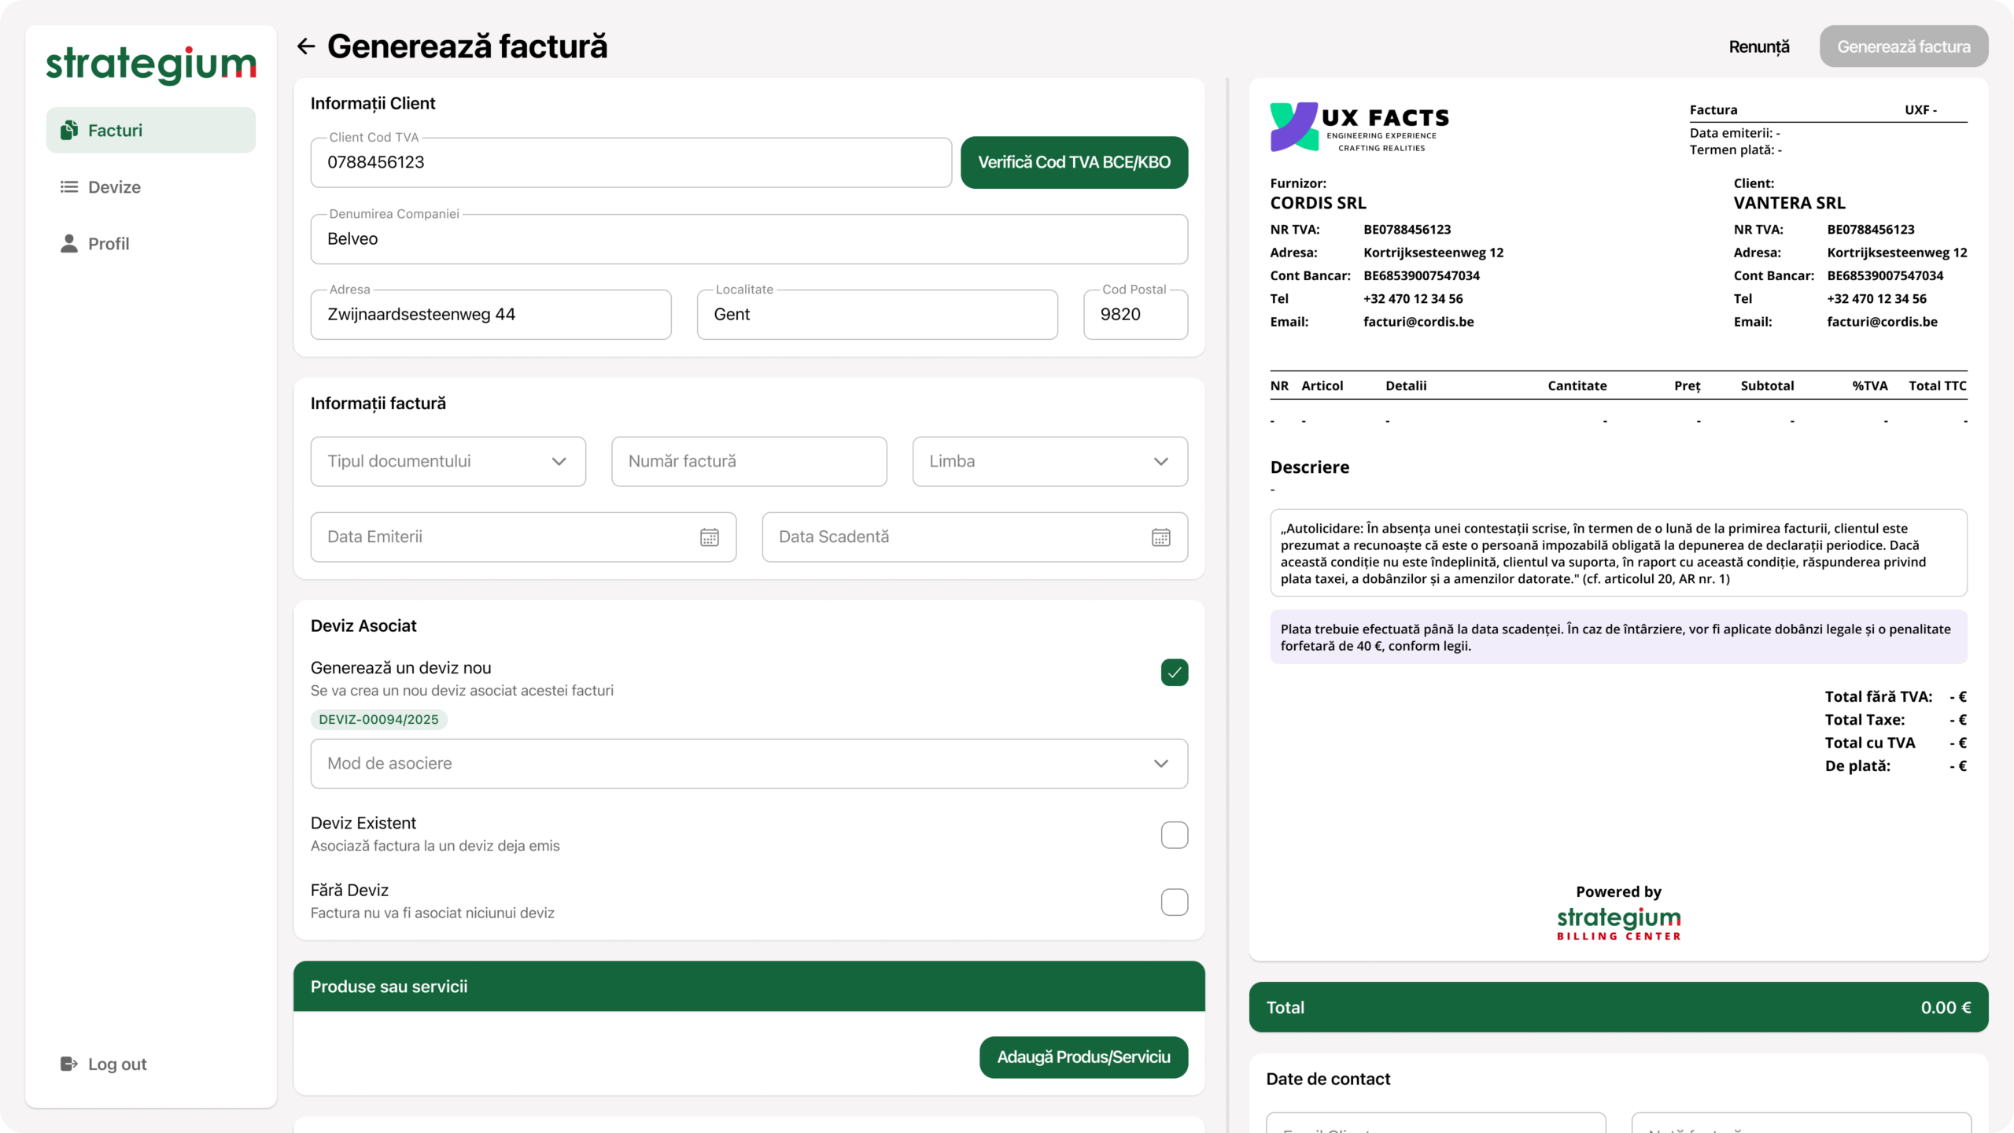Screen dimensions: 2014x1133
Task: Click the VANTERA SRL client name in preview
Action: point(1789,203)
